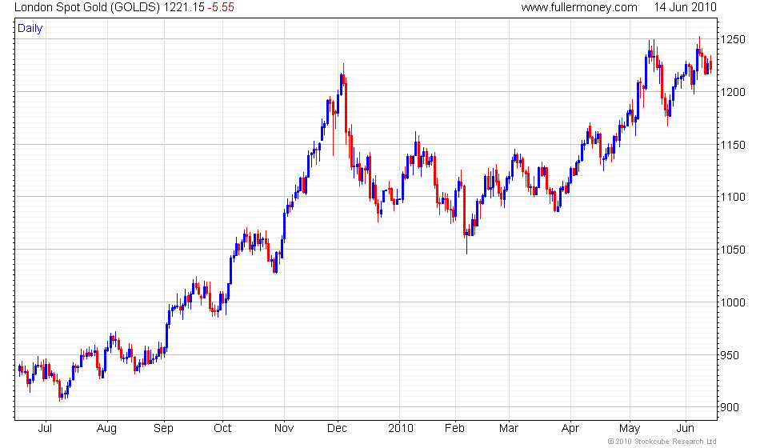Viewport: 784px width, 448px height.
Task: Click the 'Oct' month label
Action: click(222, 428)
